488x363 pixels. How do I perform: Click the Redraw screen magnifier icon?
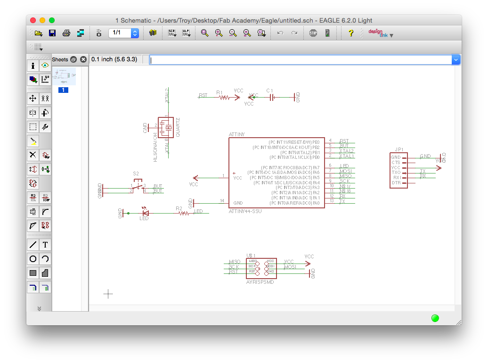247,33
